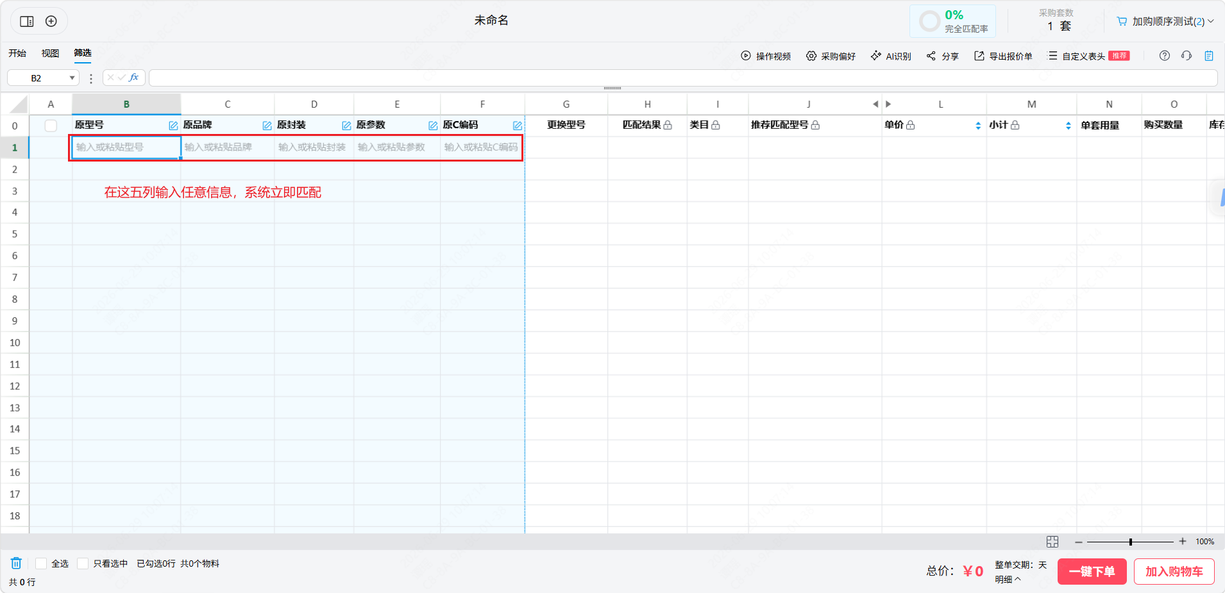
Task: Edit the 原C编码 column header icon
Action: [x=518, y=126]
